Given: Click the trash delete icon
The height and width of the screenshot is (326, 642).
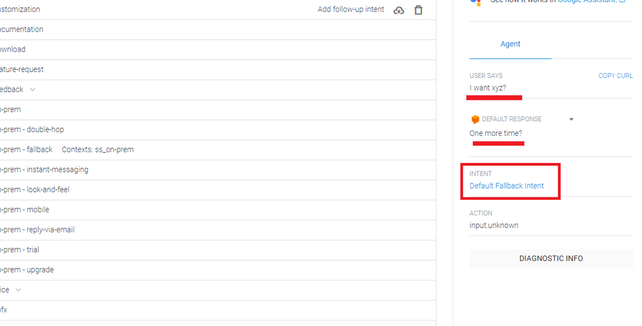Looking at the screenshot, I should [418, 10].
